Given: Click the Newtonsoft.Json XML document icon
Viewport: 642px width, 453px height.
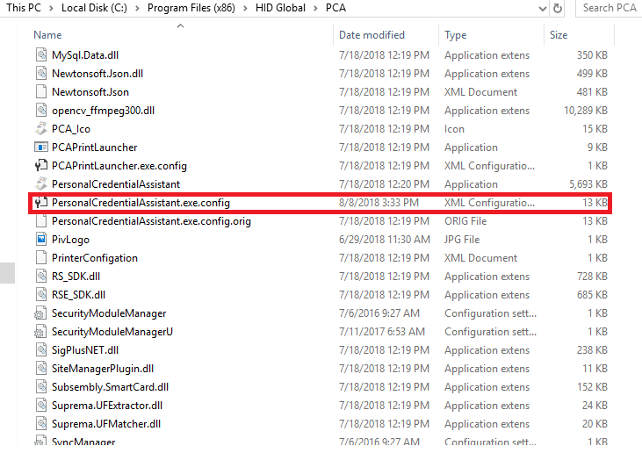Looking at the screenshot, I should [x=41, y=92].
